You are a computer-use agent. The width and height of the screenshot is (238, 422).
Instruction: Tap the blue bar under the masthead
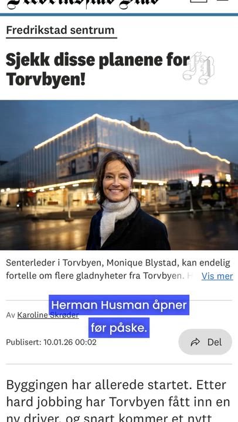point(119,15)
